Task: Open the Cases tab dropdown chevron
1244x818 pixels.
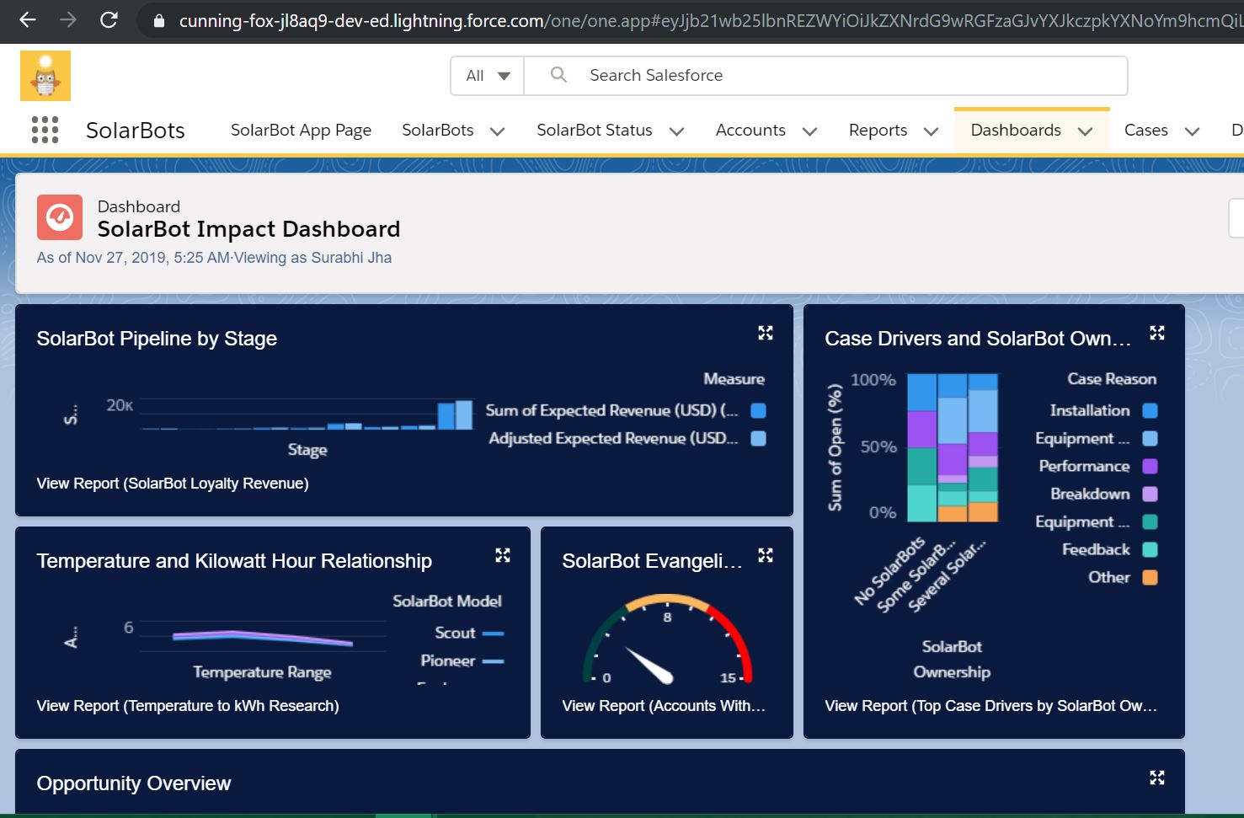Action: pos(1192,131)
